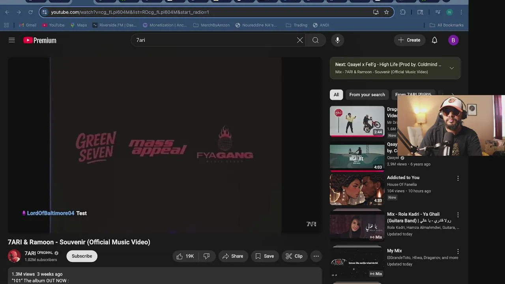Open the My Mix thumbnail

[357, 262]
